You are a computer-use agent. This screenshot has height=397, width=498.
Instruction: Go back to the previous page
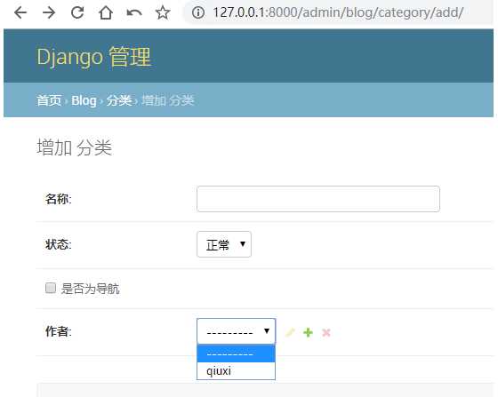(20, 12)
